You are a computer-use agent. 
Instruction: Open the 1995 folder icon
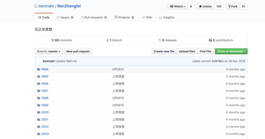coord(39,76)
